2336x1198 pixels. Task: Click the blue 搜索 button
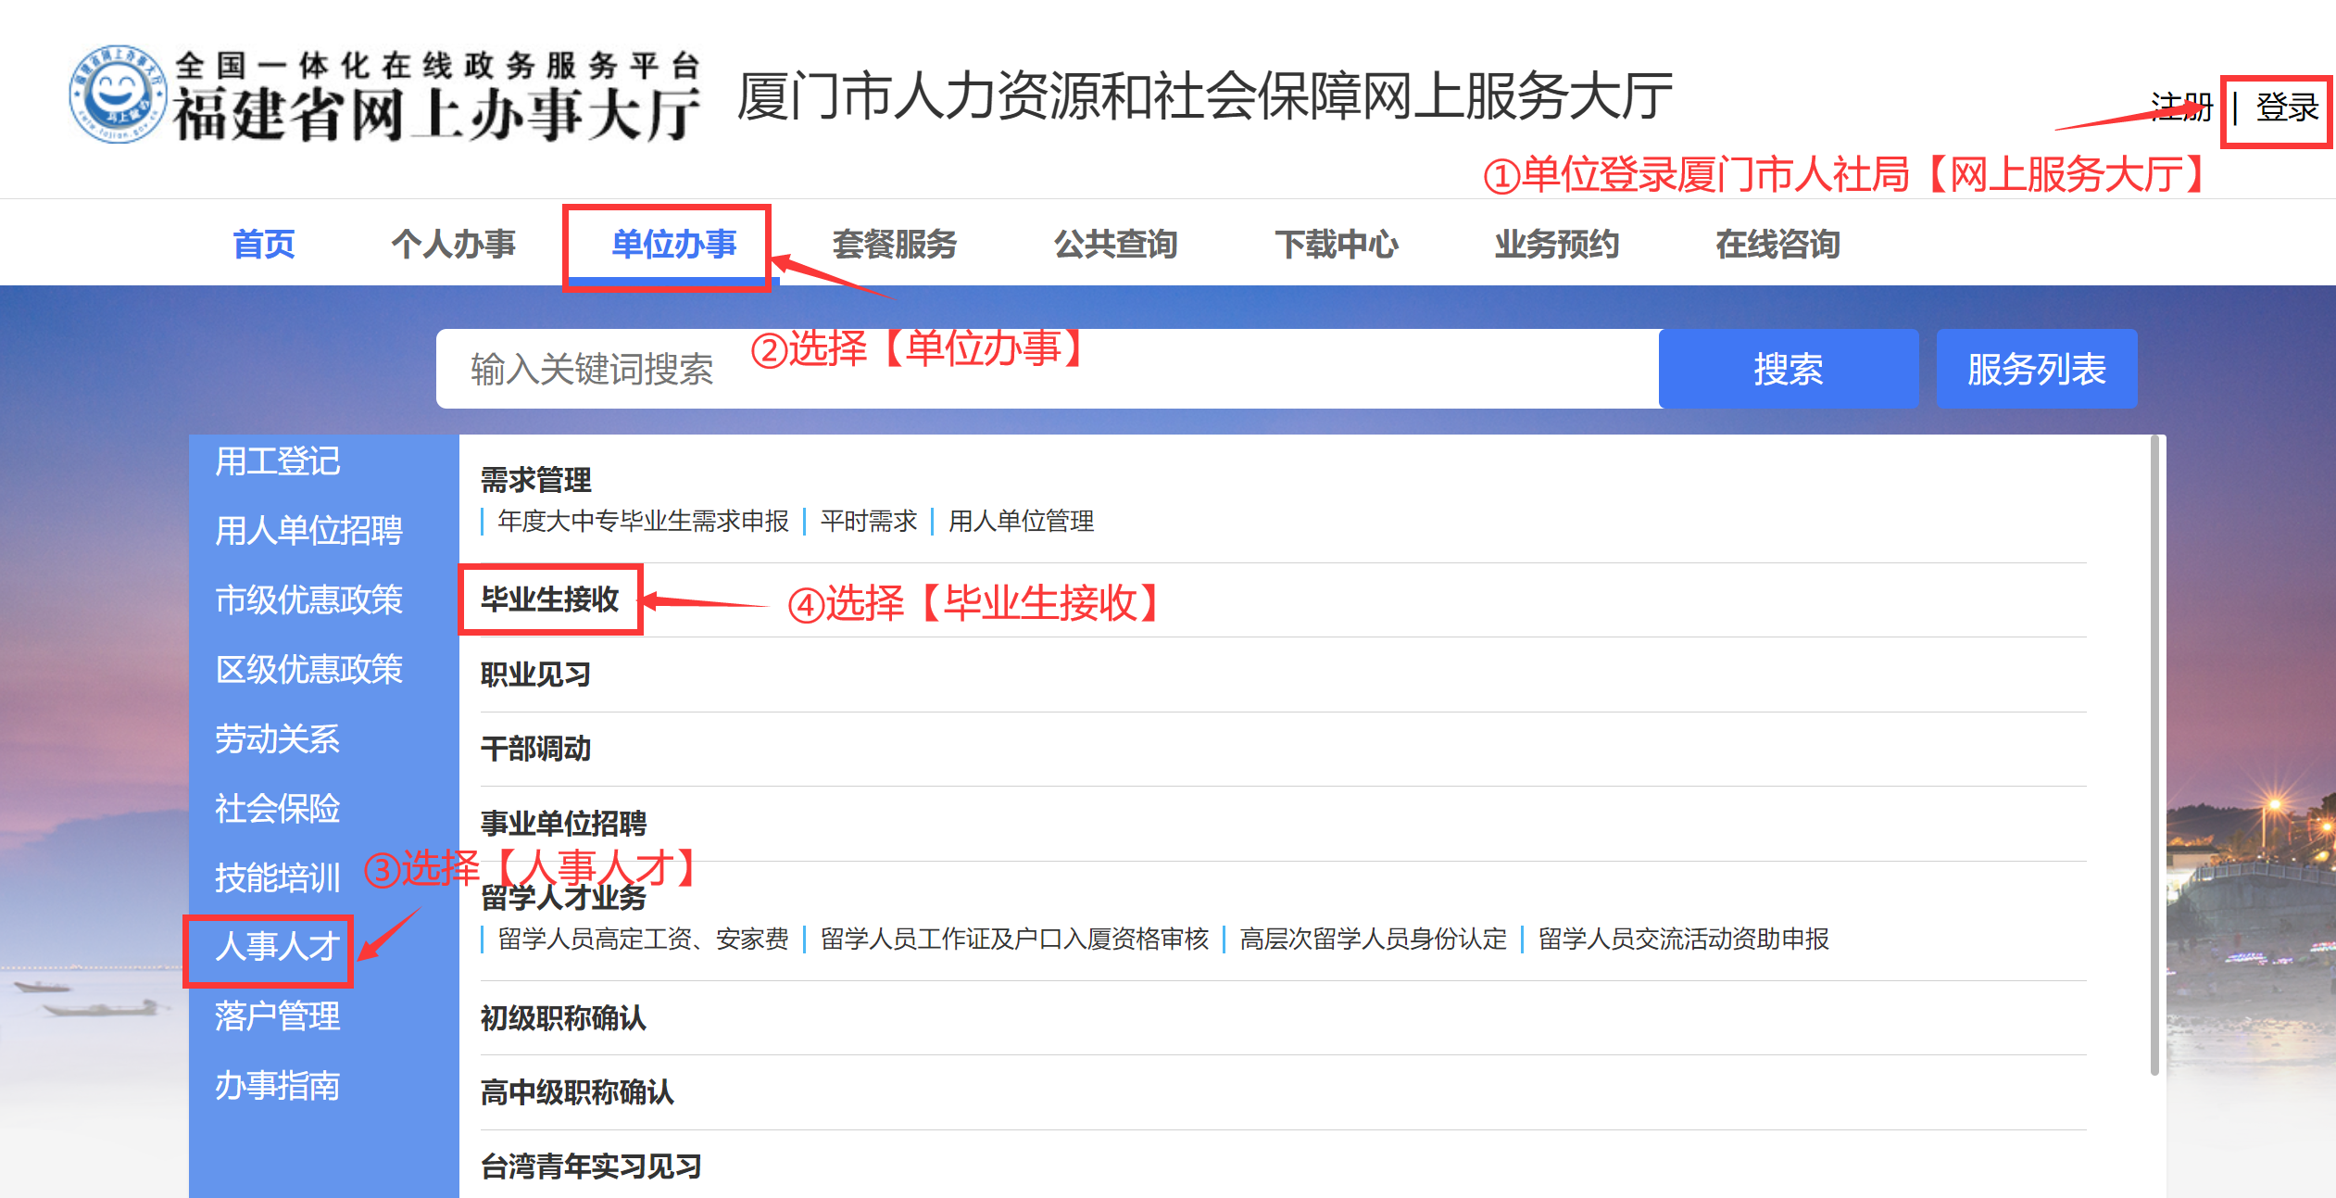[1789, 369]
